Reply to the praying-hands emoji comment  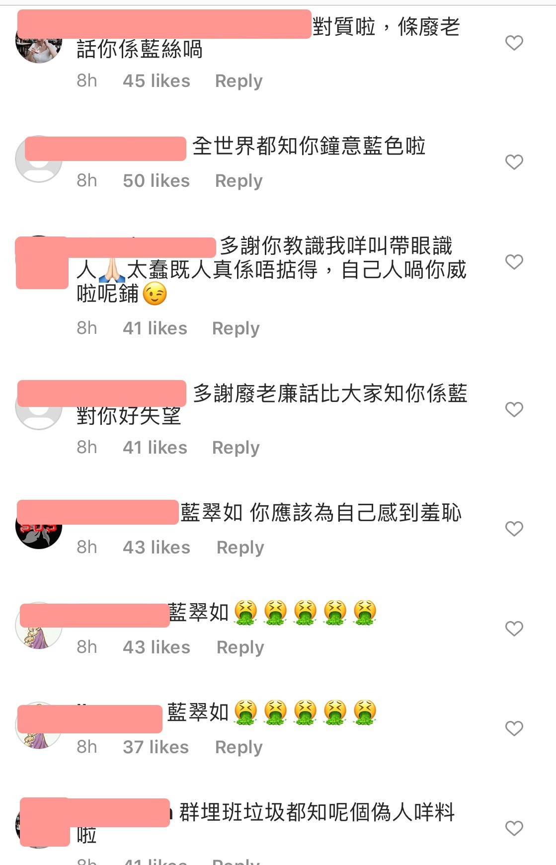236,328
